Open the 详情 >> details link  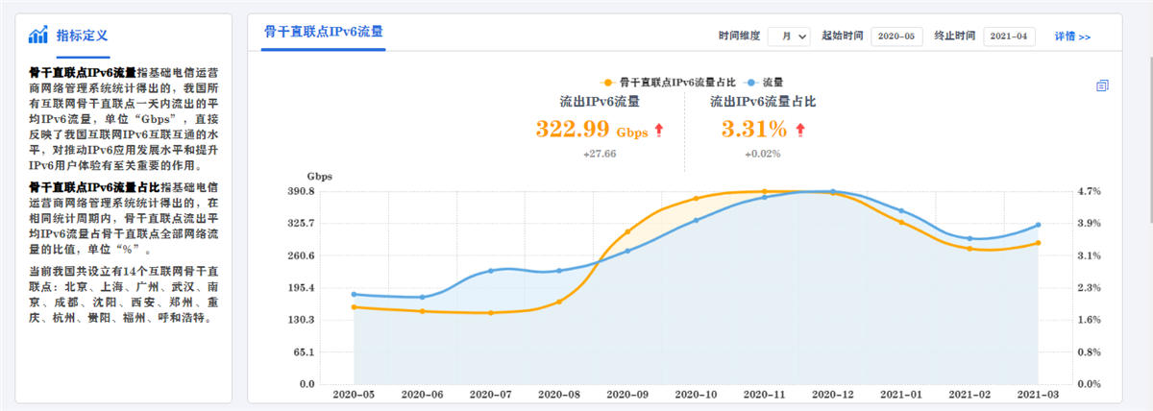point(1072,36)
